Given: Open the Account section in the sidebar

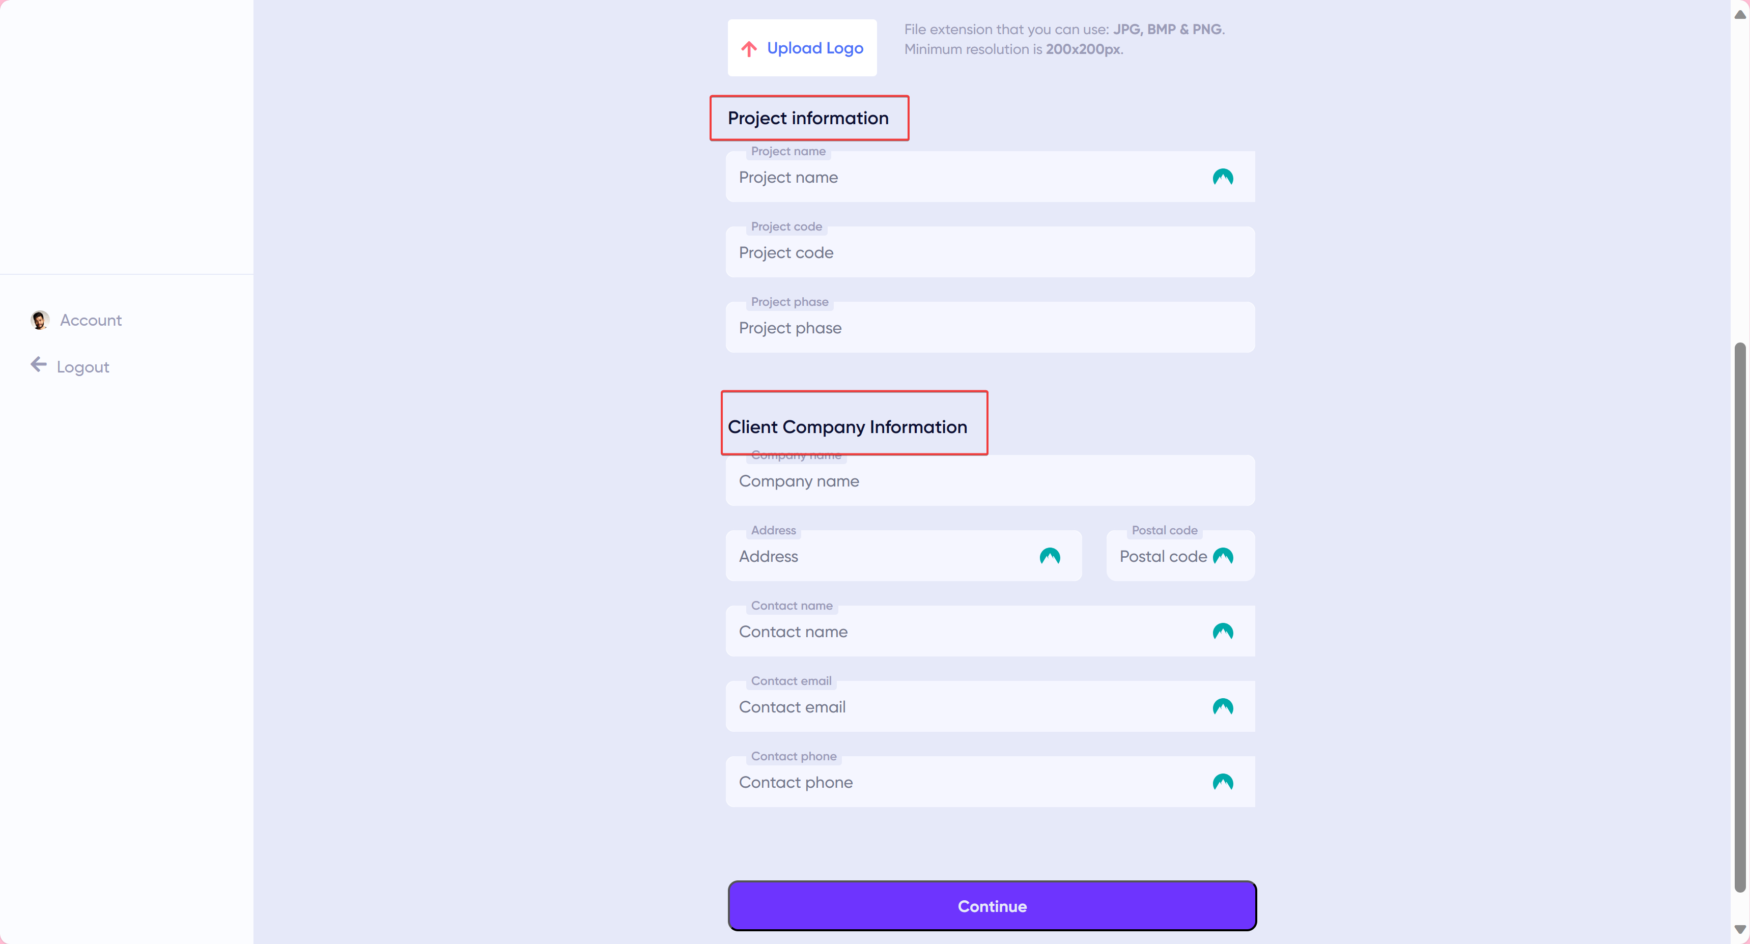Looking at the screenshot, I should point(91,319).
